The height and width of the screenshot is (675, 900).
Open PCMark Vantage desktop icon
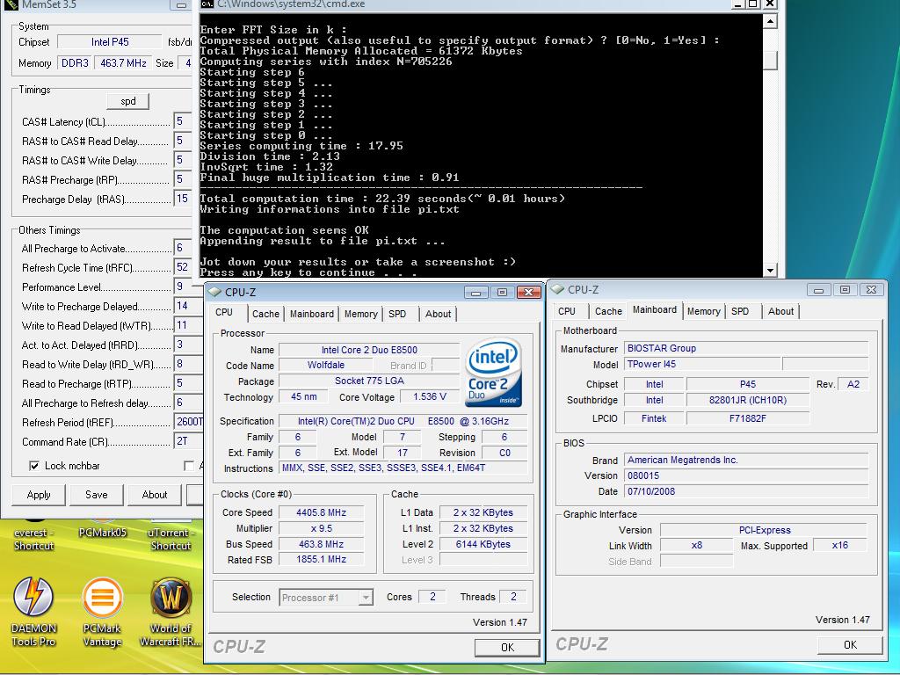coord(102,612)
